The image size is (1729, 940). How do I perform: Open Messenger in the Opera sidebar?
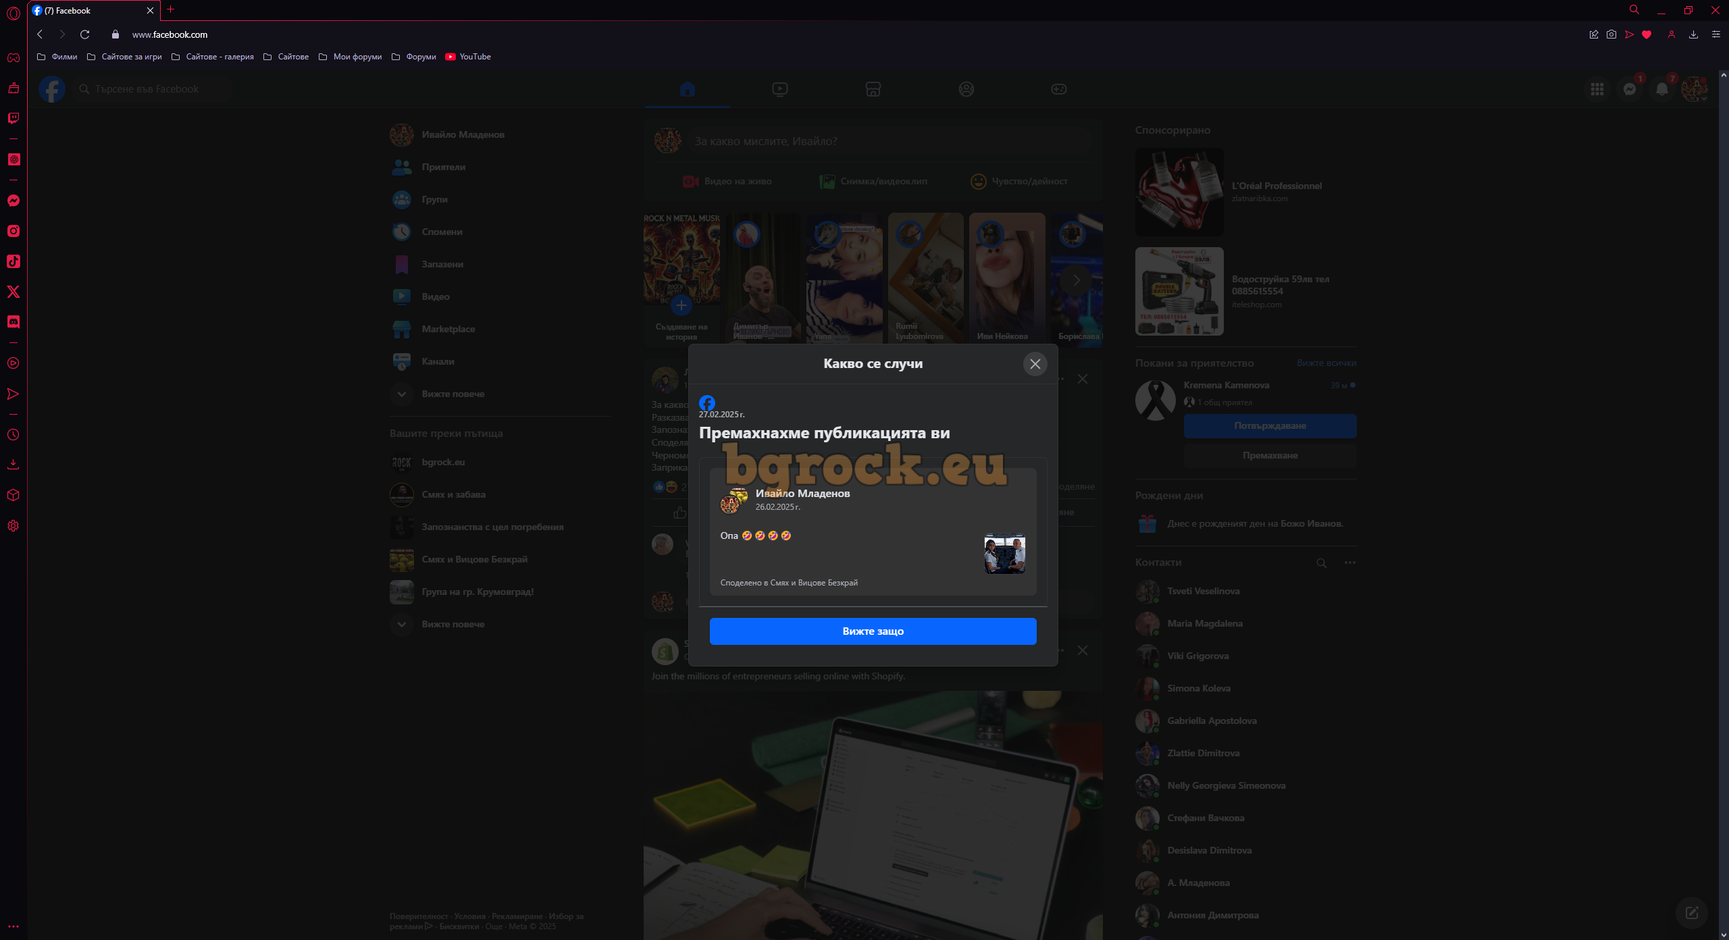[x=14, y=201]
